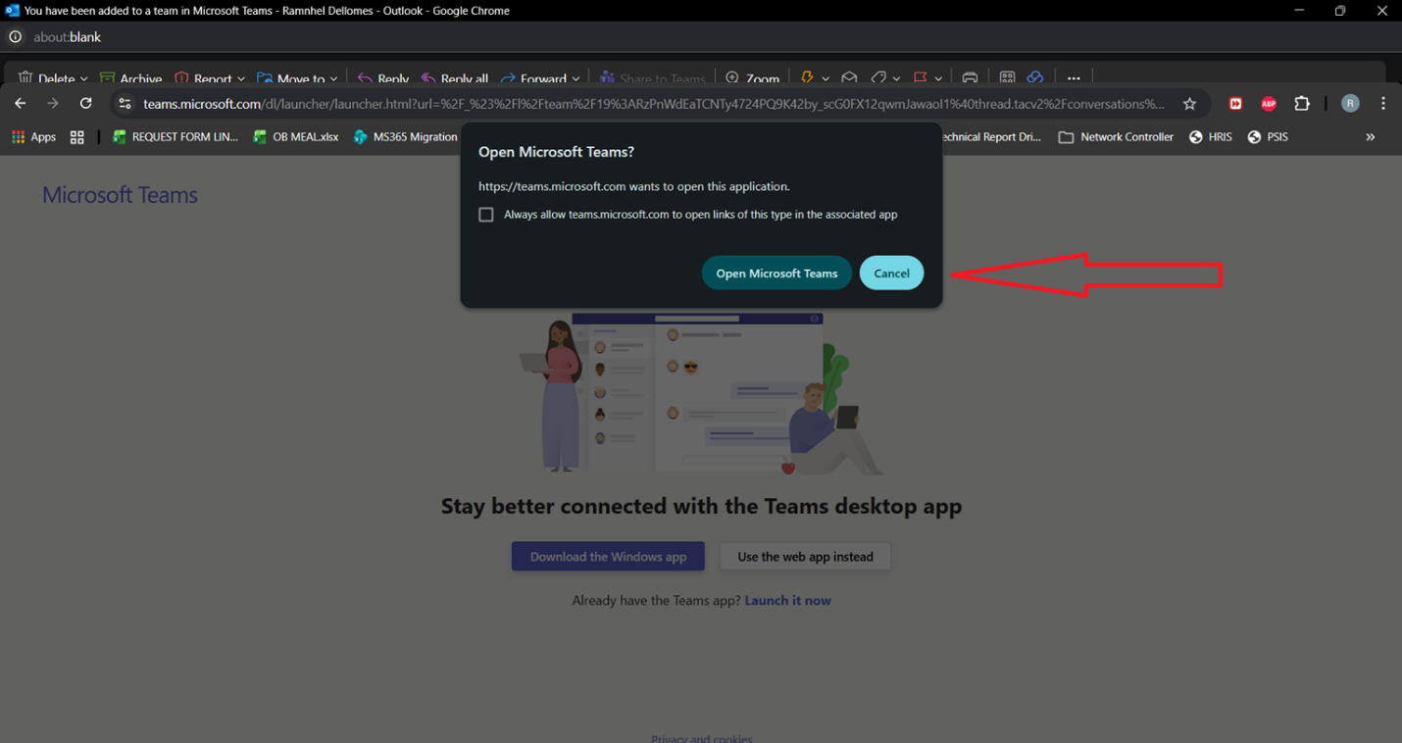Click Forward in the Outlook toolbar
The image size is (1402, 743).
point(533,78)
